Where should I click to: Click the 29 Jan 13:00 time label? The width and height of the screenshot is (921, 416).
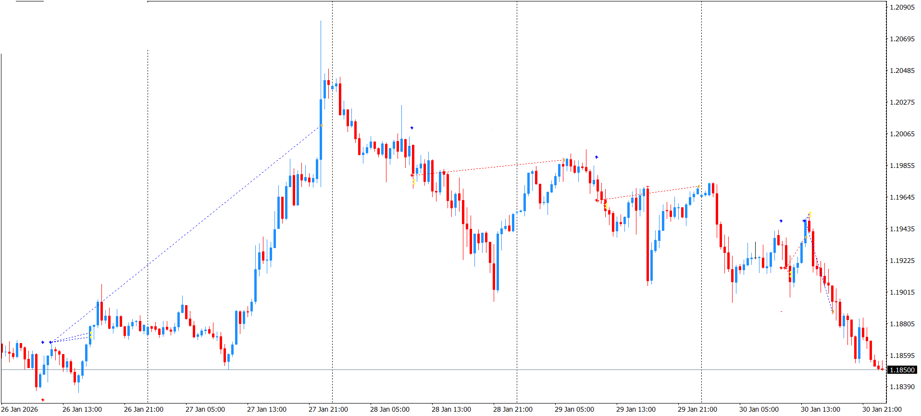point(636,409)
